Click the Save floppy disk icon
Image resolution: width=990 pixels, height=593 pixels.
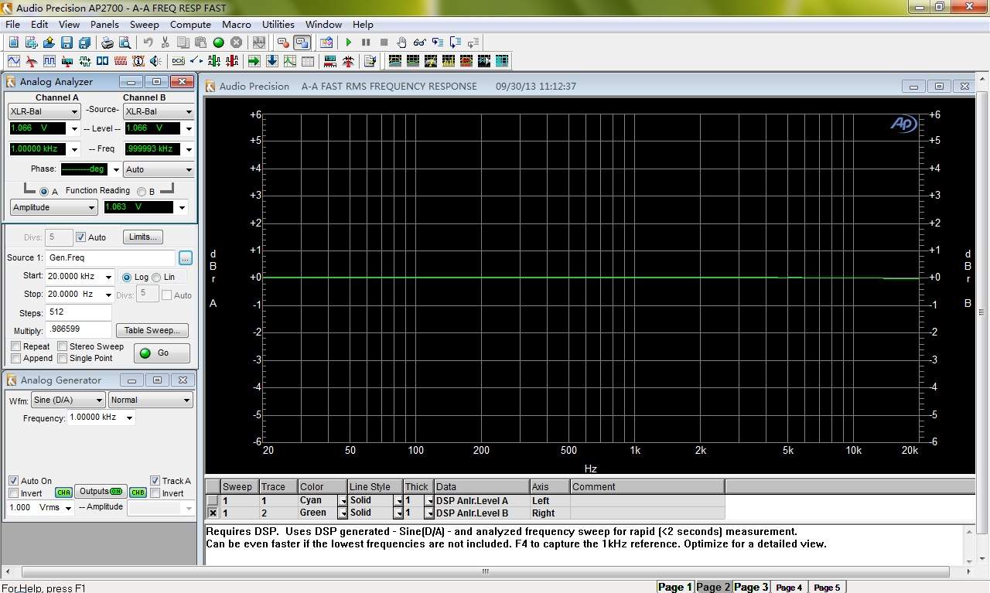[x=67, y=43]
